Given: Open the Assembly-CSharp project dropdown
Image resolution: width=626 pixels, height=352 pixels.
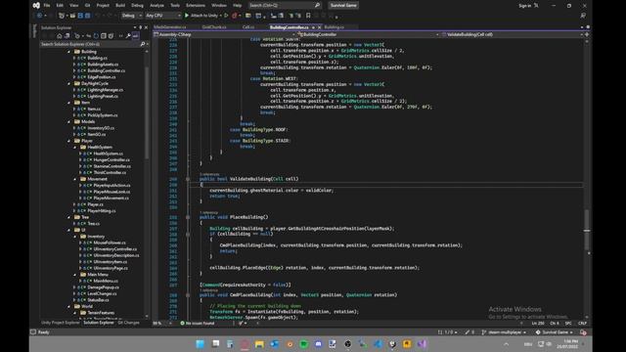Looking at the screenshot, I should click(224, 35).
